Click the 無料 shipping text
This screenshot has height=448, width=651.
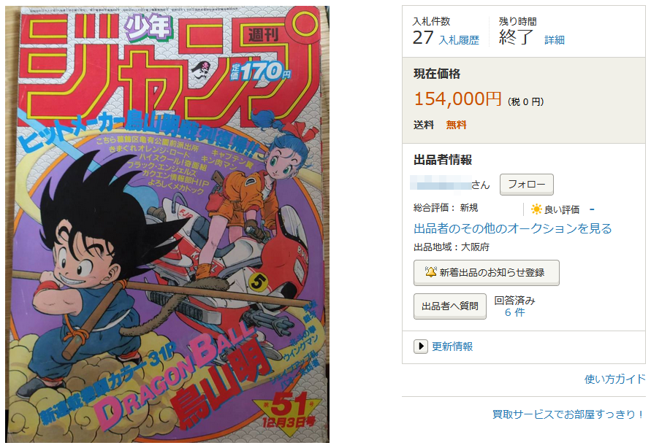[x=456, y=125]
